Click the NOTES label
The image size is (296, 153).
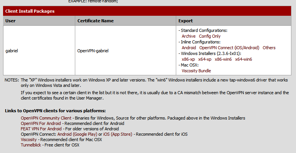(x=12, y=80)
